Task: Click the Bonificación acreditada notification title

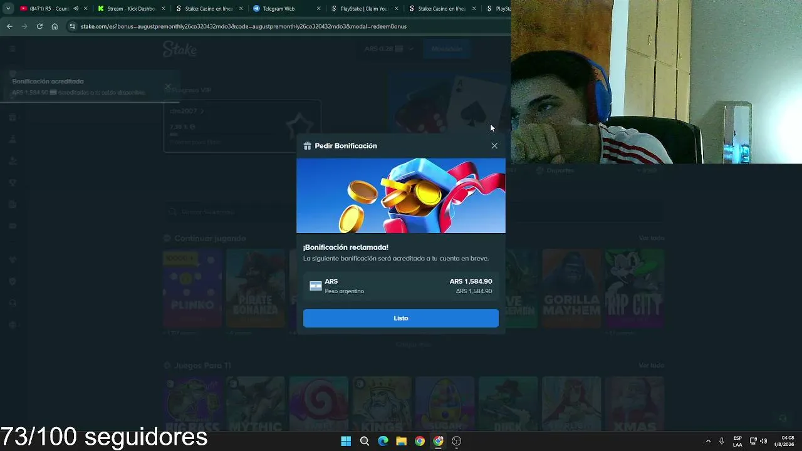Action: click(48, 81)
